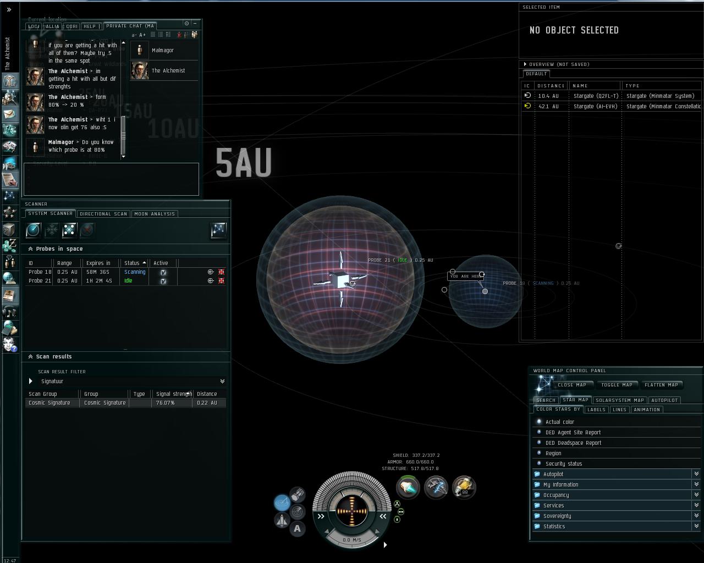Toggle Active checkbox for Probe 18
This screenshot has width=704, height=563.
[x=163, y=272]
